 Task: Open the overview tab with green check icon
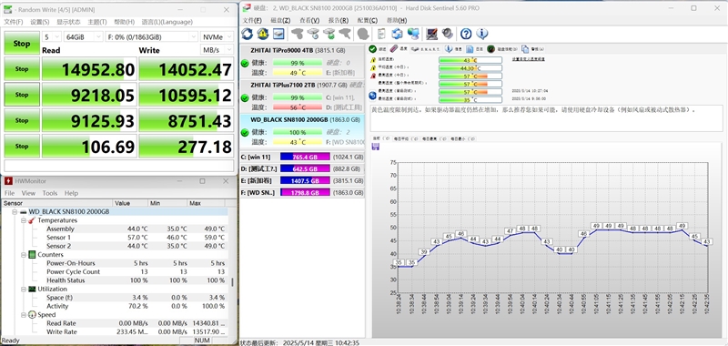coord(378,49)
